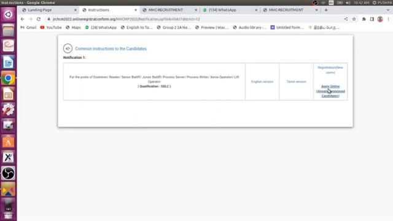This screenshot has height=221, width=393.
Task: Click the 10:42 AM clock in panel
Action: point(362,2)
